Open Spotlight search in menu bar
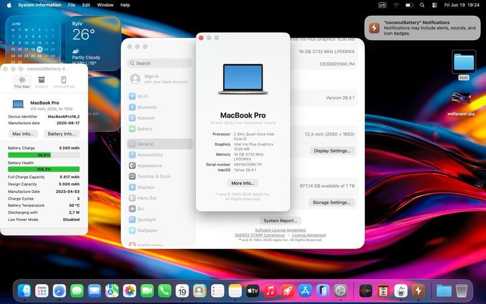 (422, 5)
